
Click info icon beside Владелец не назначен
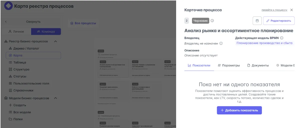click(x=221, y=43)
